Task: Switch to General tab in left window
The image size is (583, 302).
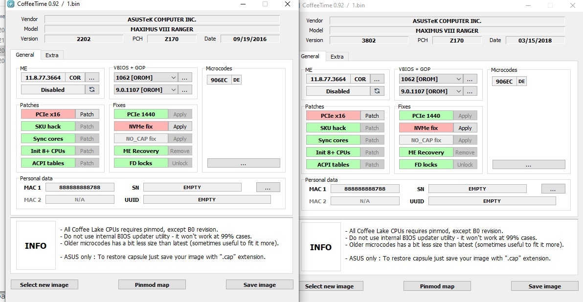Action: (x=25, y=55)
